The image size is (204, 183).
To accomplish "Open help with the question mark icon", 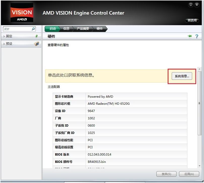I will [197, 36].
